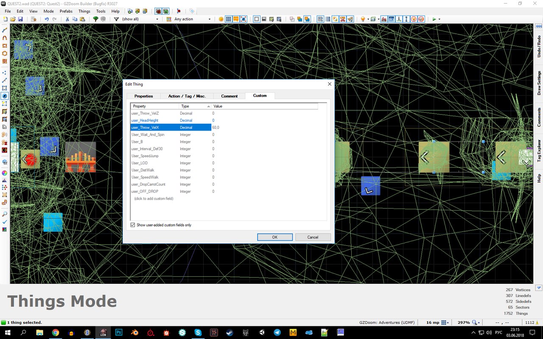The height and width of the screenshot is (339, 543).
Task: Click the Cut scissors icon
Action: click(x=67, y=19)
